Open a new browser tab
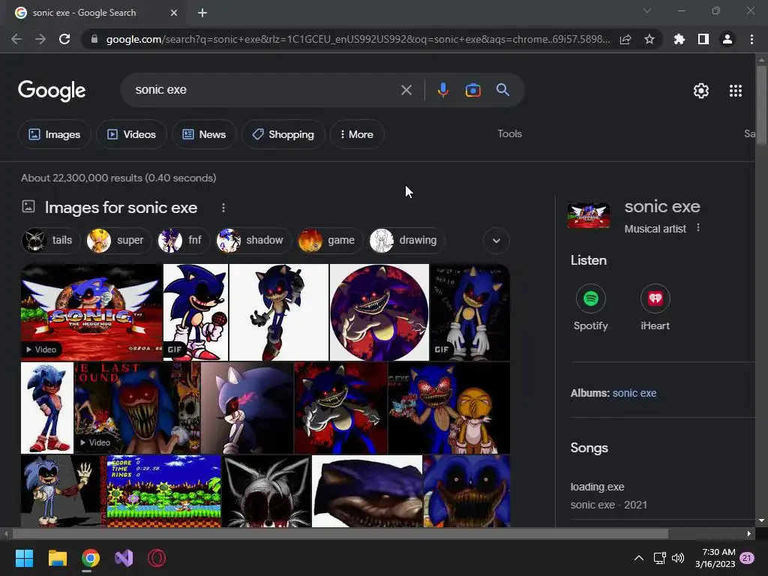Image resolution: width=768 pixels, height=576 pixels. pos(202,13)
